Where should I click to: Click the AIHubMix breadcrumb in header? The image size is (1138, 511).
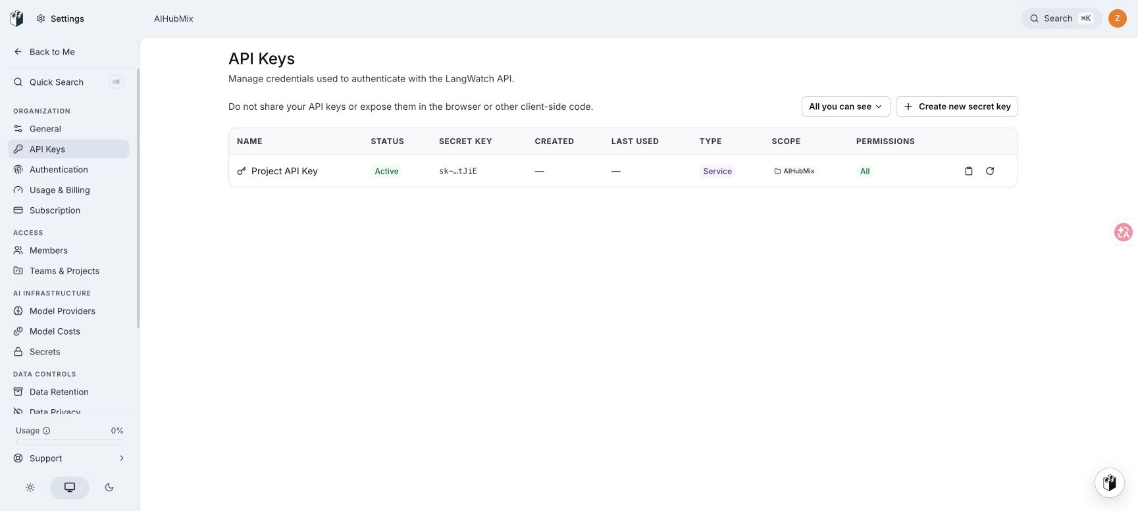(x=174, y=18)
